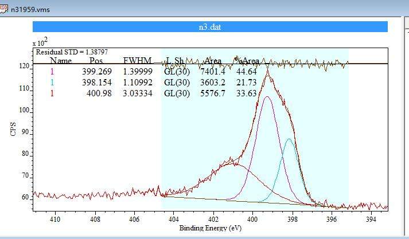Click the n31959.vms window title
This screenshot has height=239, width=409.
(x=30, y=10)
